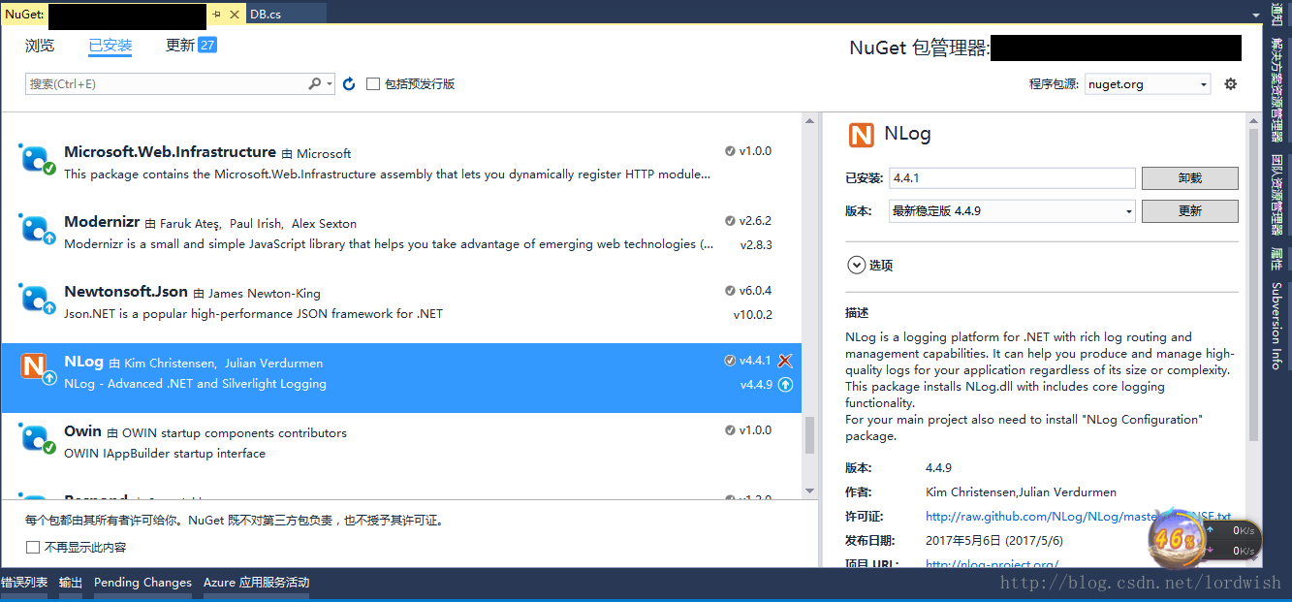Image resolution: width=1292 pixels, height=602 pixels.
Task: Open the 解决方案资源管理器 side tab
Action: pyautogui.click(x=1277, y=90)
